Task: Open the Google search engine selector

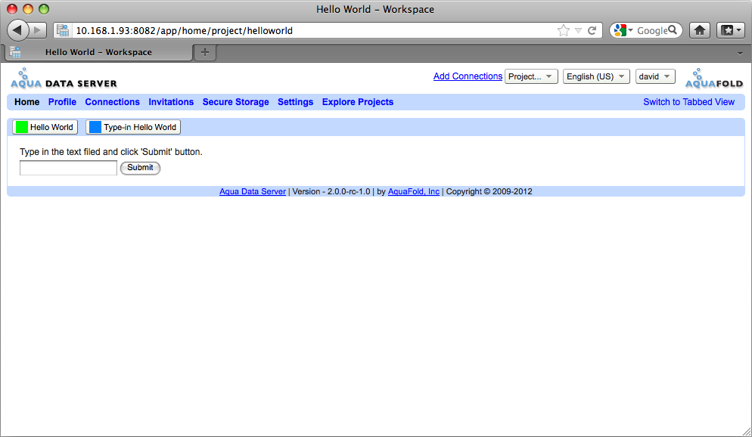Action: point(624,31)
